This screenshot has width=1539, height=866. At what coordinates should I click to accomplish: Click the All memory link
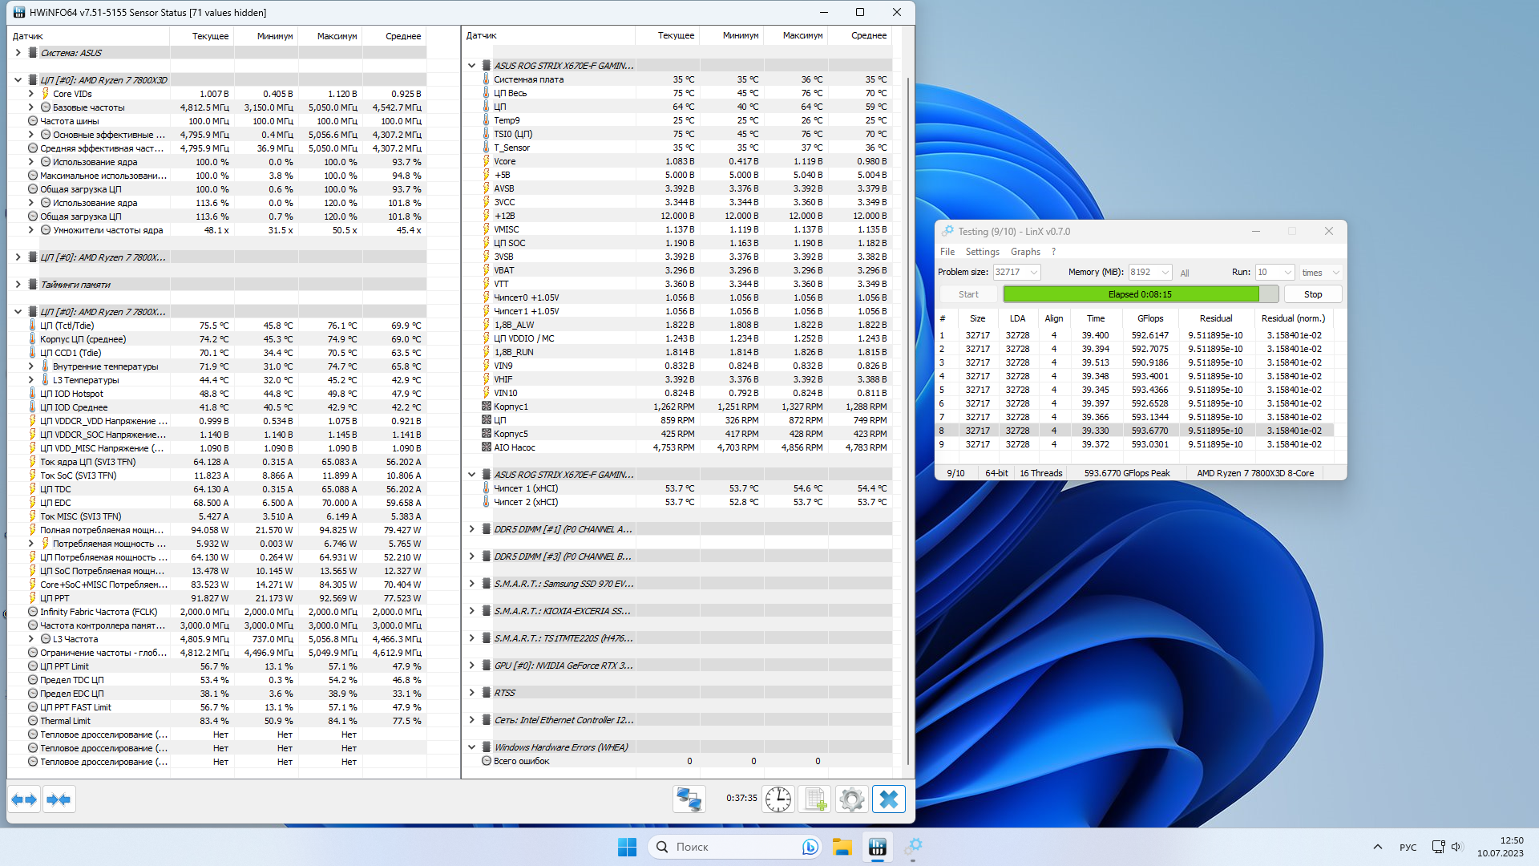click(1185, 273)
